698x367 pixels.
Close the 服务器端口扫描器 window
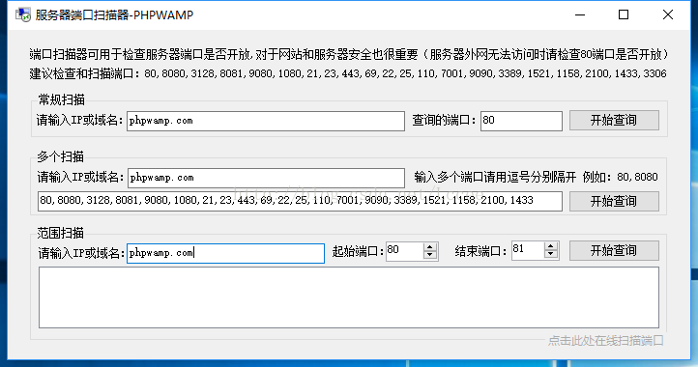point(668,14)
